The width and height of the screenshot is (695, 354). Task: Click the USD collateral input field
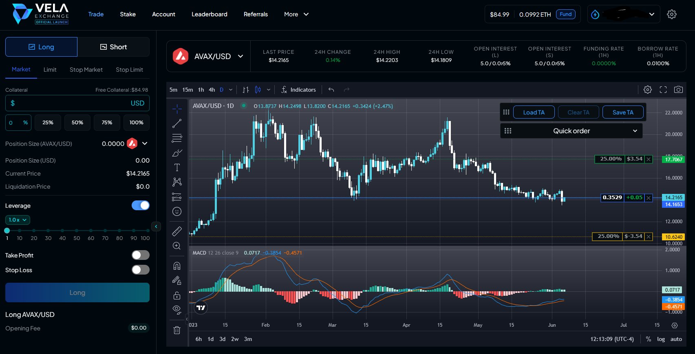pos(77,103)
